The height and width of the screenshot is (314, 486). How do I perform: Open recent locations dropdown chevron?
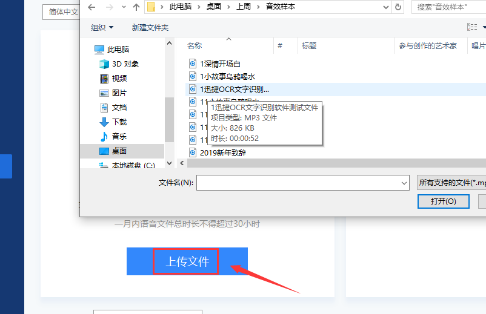(x=124, y=7)
